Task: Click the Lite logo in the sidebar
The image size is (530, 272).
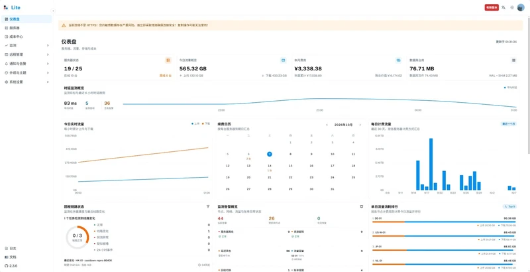Action: click(12, 7)
